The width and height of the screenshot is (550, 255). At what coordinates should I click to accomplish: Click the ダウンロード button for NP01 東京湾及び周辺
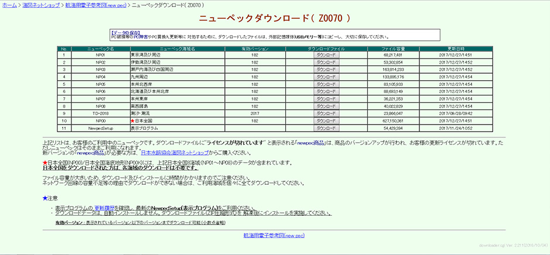tap(327, 55)
